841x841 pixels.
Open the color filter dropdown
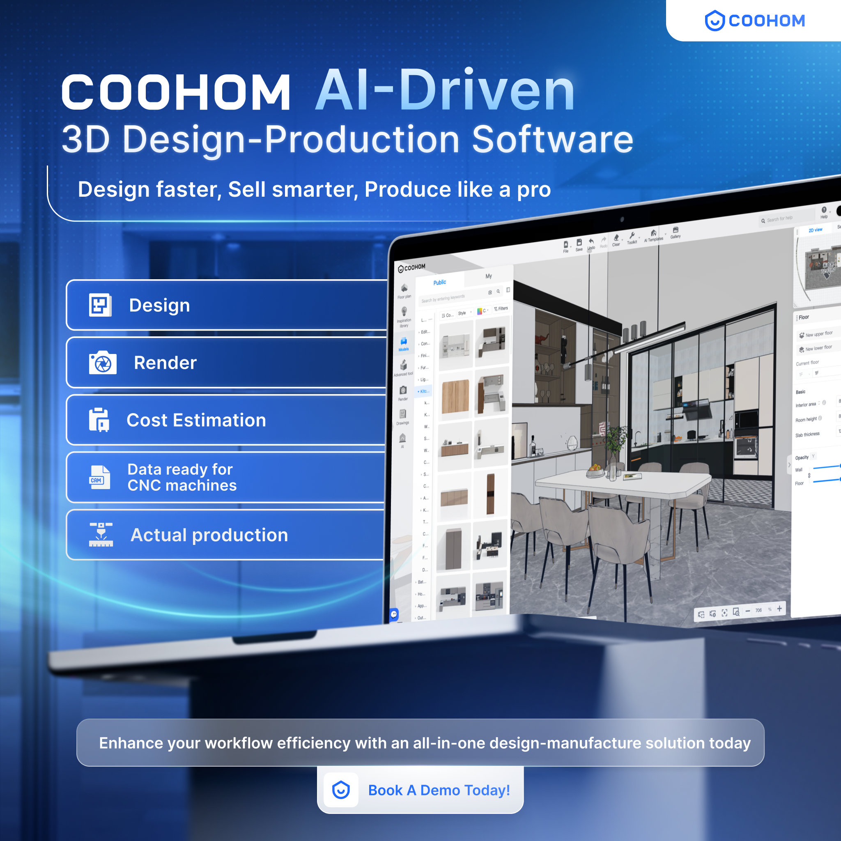point(483,311)
